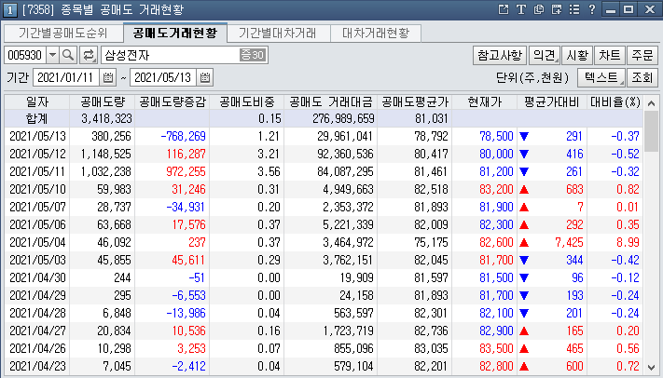This screenshot has width=663, height=378.
Task: Switch to the 기간별공매도순위 tab
Action: [63, 33]
